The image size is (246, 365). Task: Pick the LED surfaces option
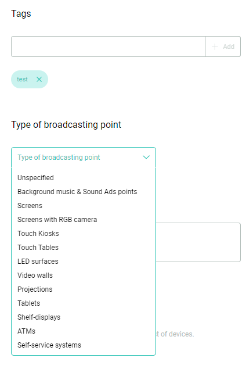pyautogui.click(x=38, y=262)
